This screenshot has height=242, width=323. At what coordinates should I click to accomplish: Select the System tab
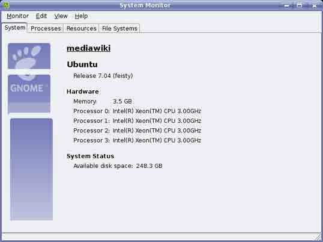(15, 28)
